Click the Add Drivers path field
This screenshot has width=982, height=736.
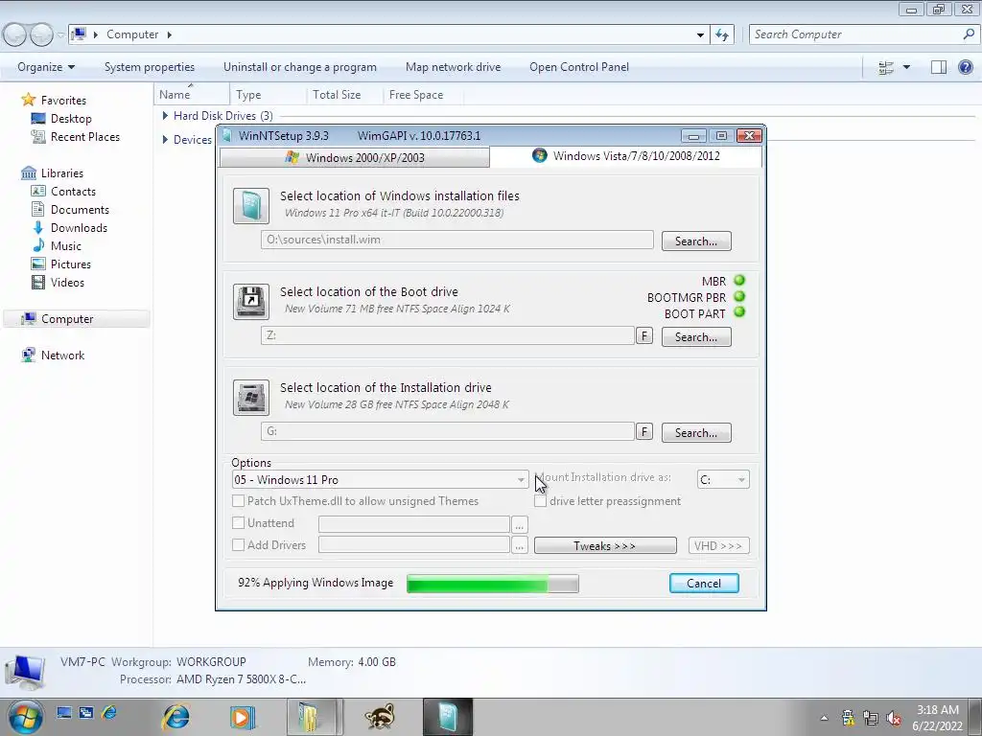pyautogui.click(x=414, y=545)
